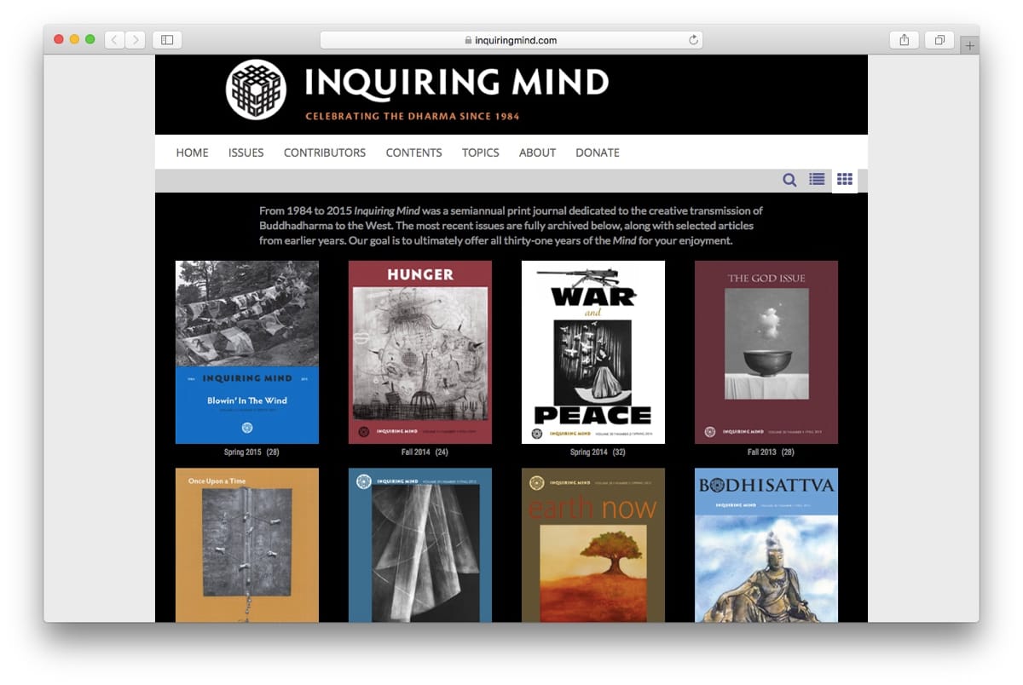
Task: Open the HUNGER issue cover
Action: coord(420,352)
